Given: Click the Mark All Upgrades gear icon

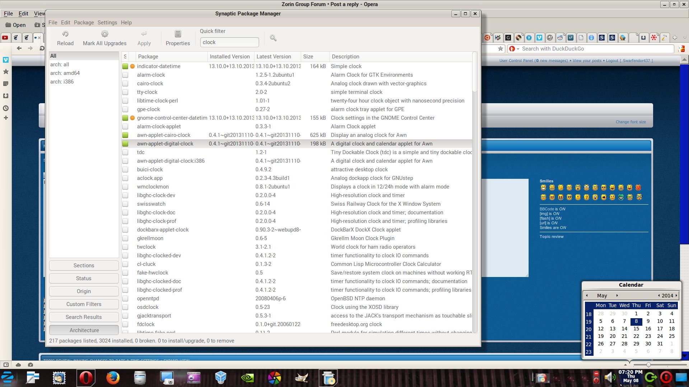Looking at the screenshot, I should 104,34.
